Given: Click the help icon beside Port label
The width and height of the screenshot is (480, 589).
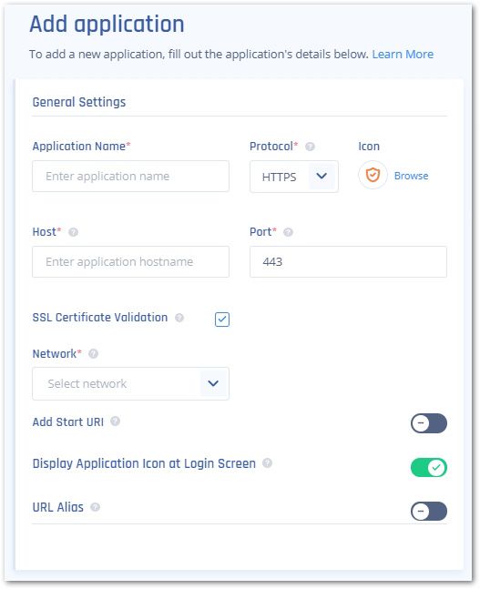Looking at the screenshot, I should [x=288, y=232].
